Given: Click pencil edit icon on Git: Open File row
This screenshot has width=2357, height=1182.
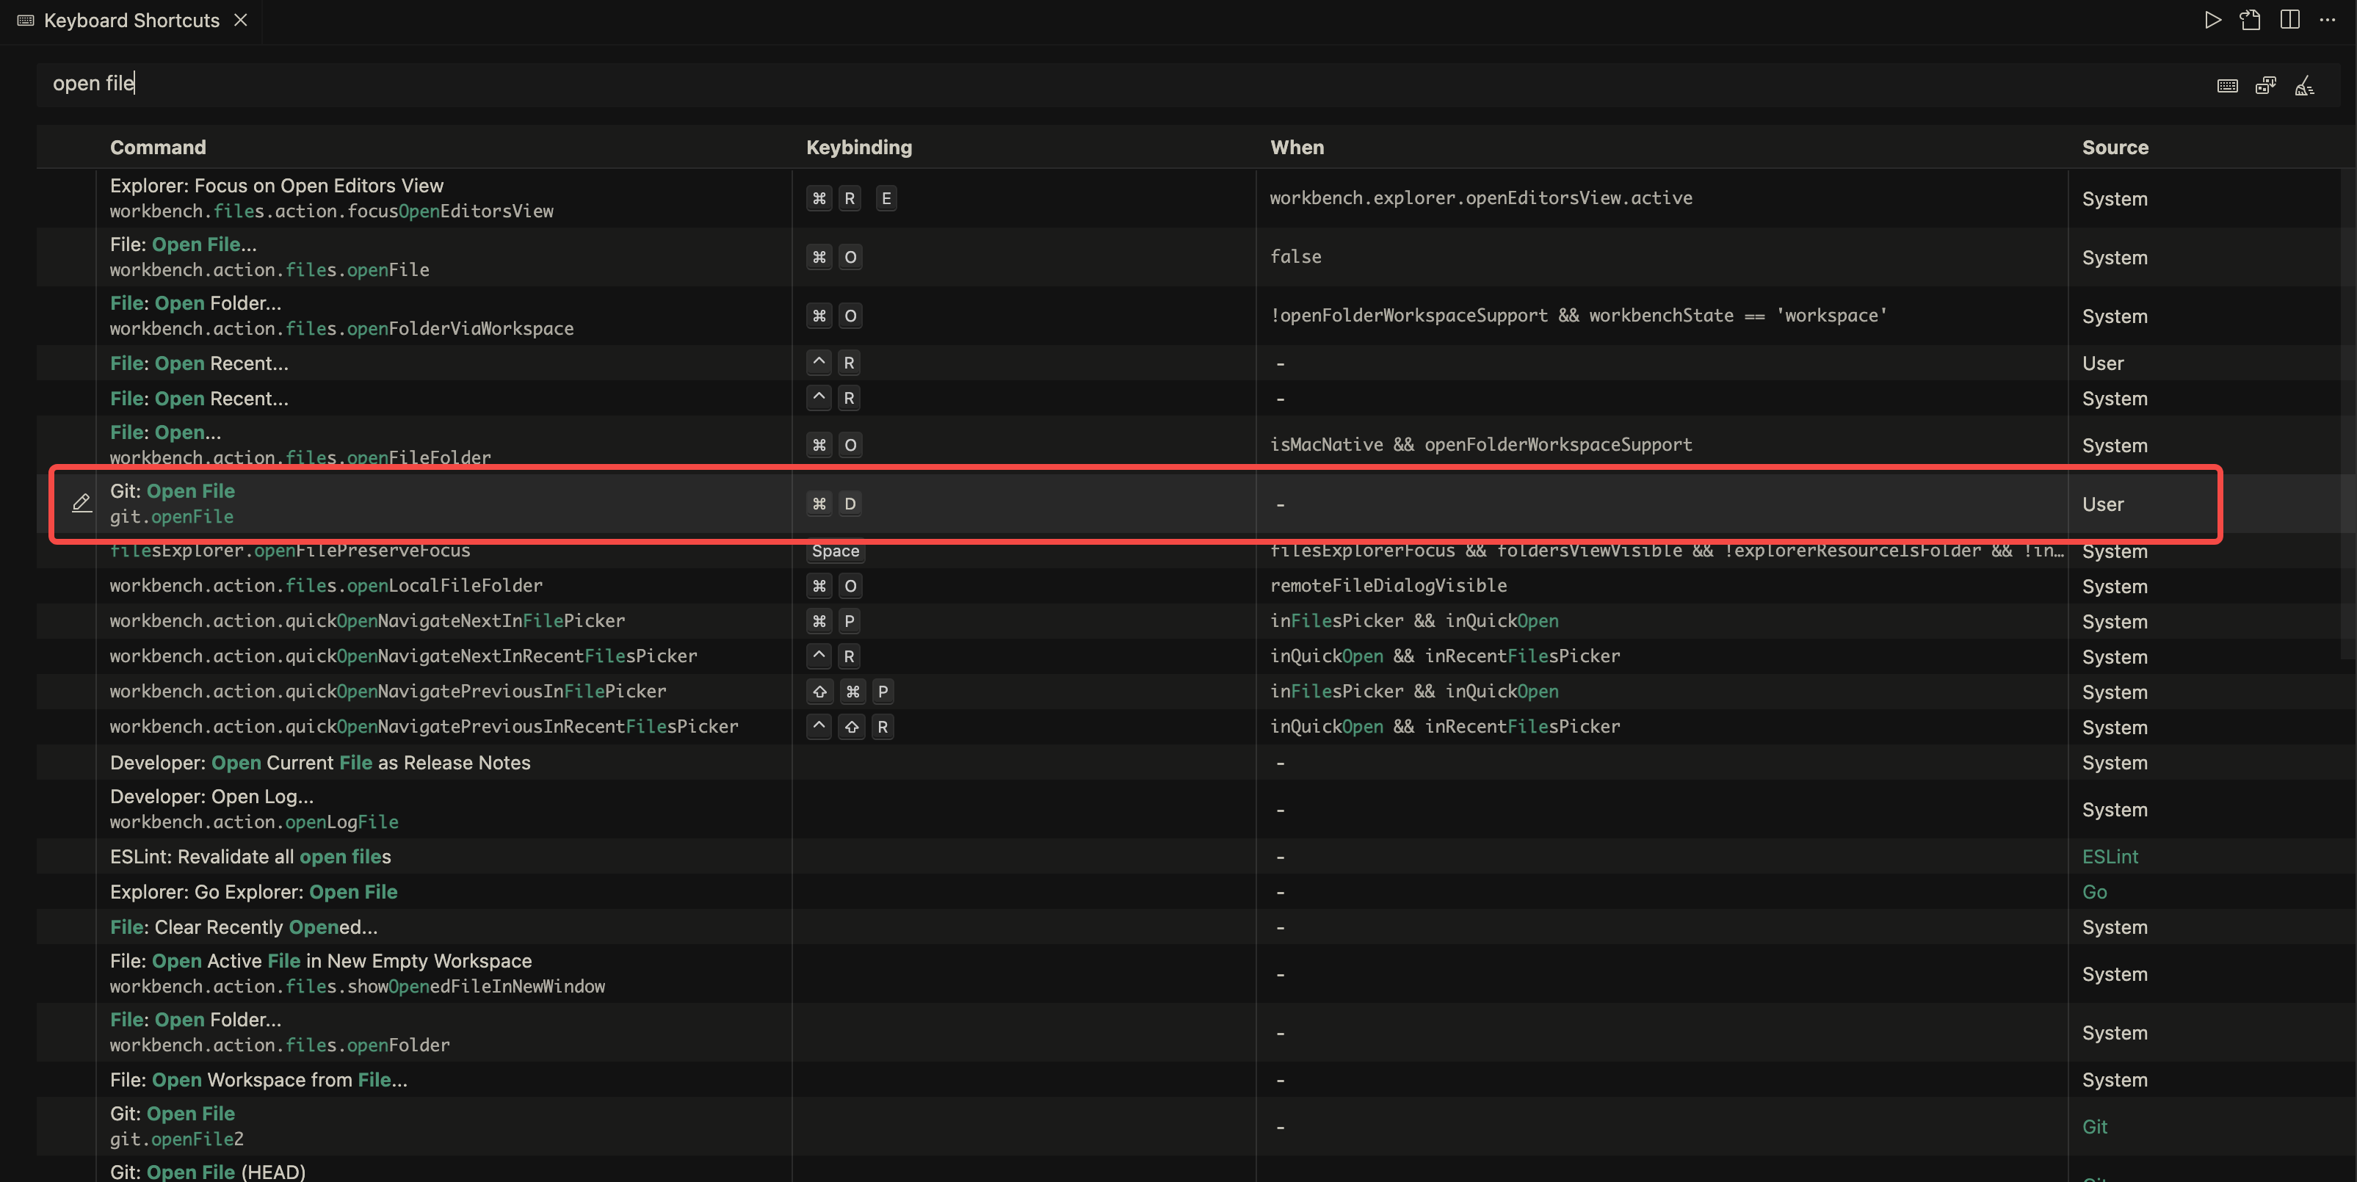Looking at the screenshot, I should 82,503.
